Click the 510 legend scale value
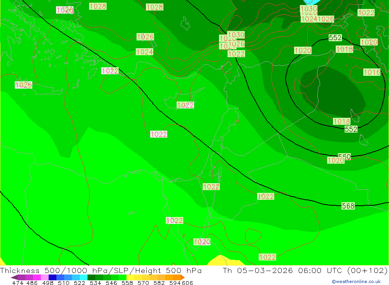The height and width of the screenshot is (285, 389). 63,283
